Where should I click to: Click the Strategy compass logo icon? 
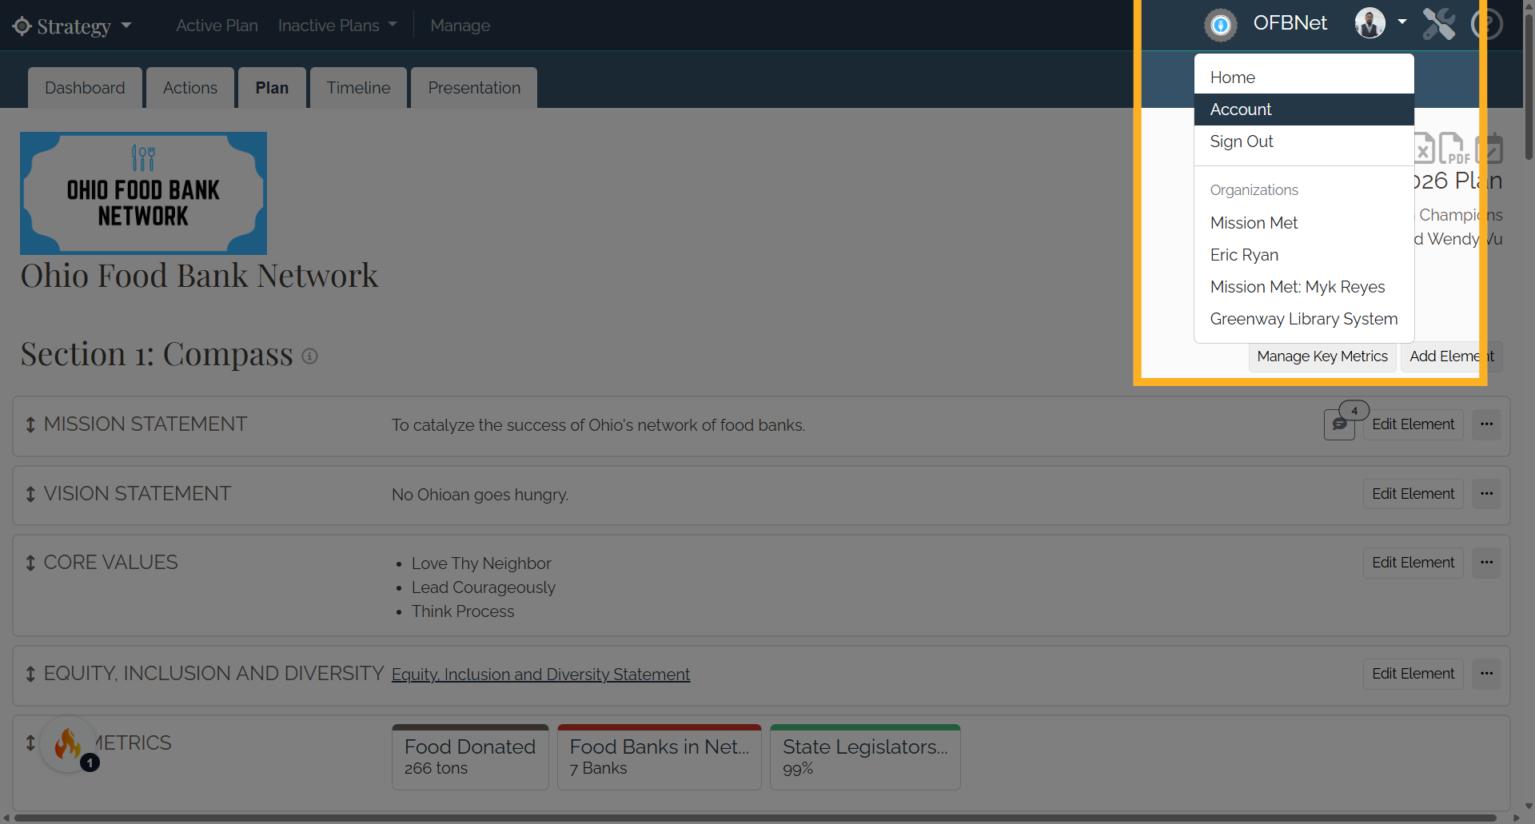(22, 26)
